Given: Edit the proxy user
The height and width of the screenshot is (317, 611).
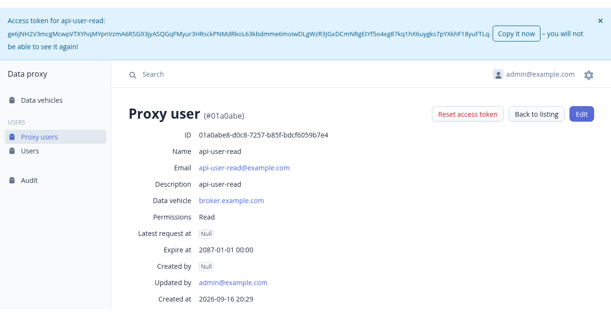Looking at the screenshot, I should (x=582, y=114).
